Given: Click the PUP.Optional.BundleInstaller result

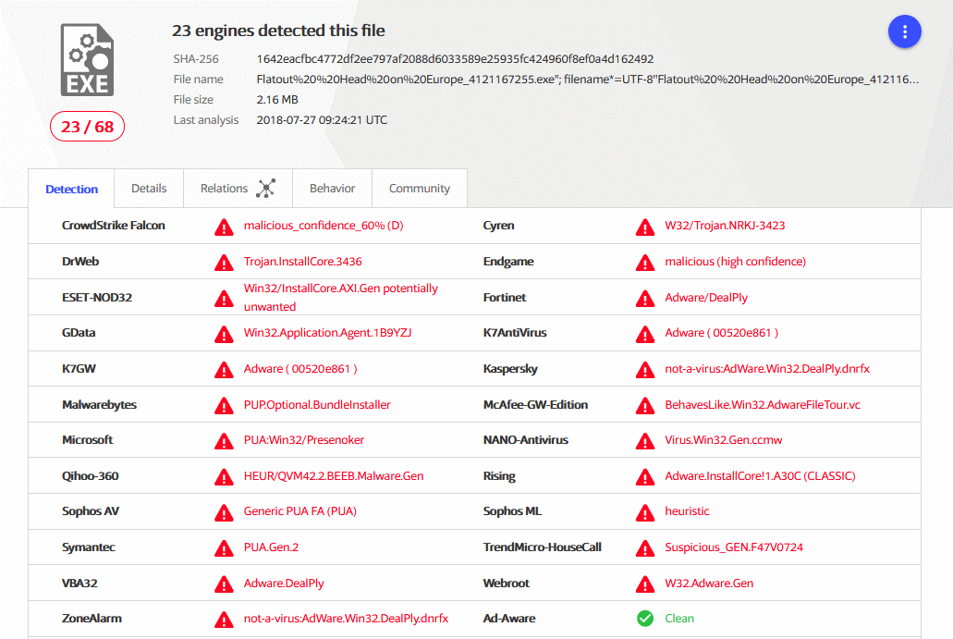Looking at the screenshot, I should pyautogui.click(x=317, y=404).
